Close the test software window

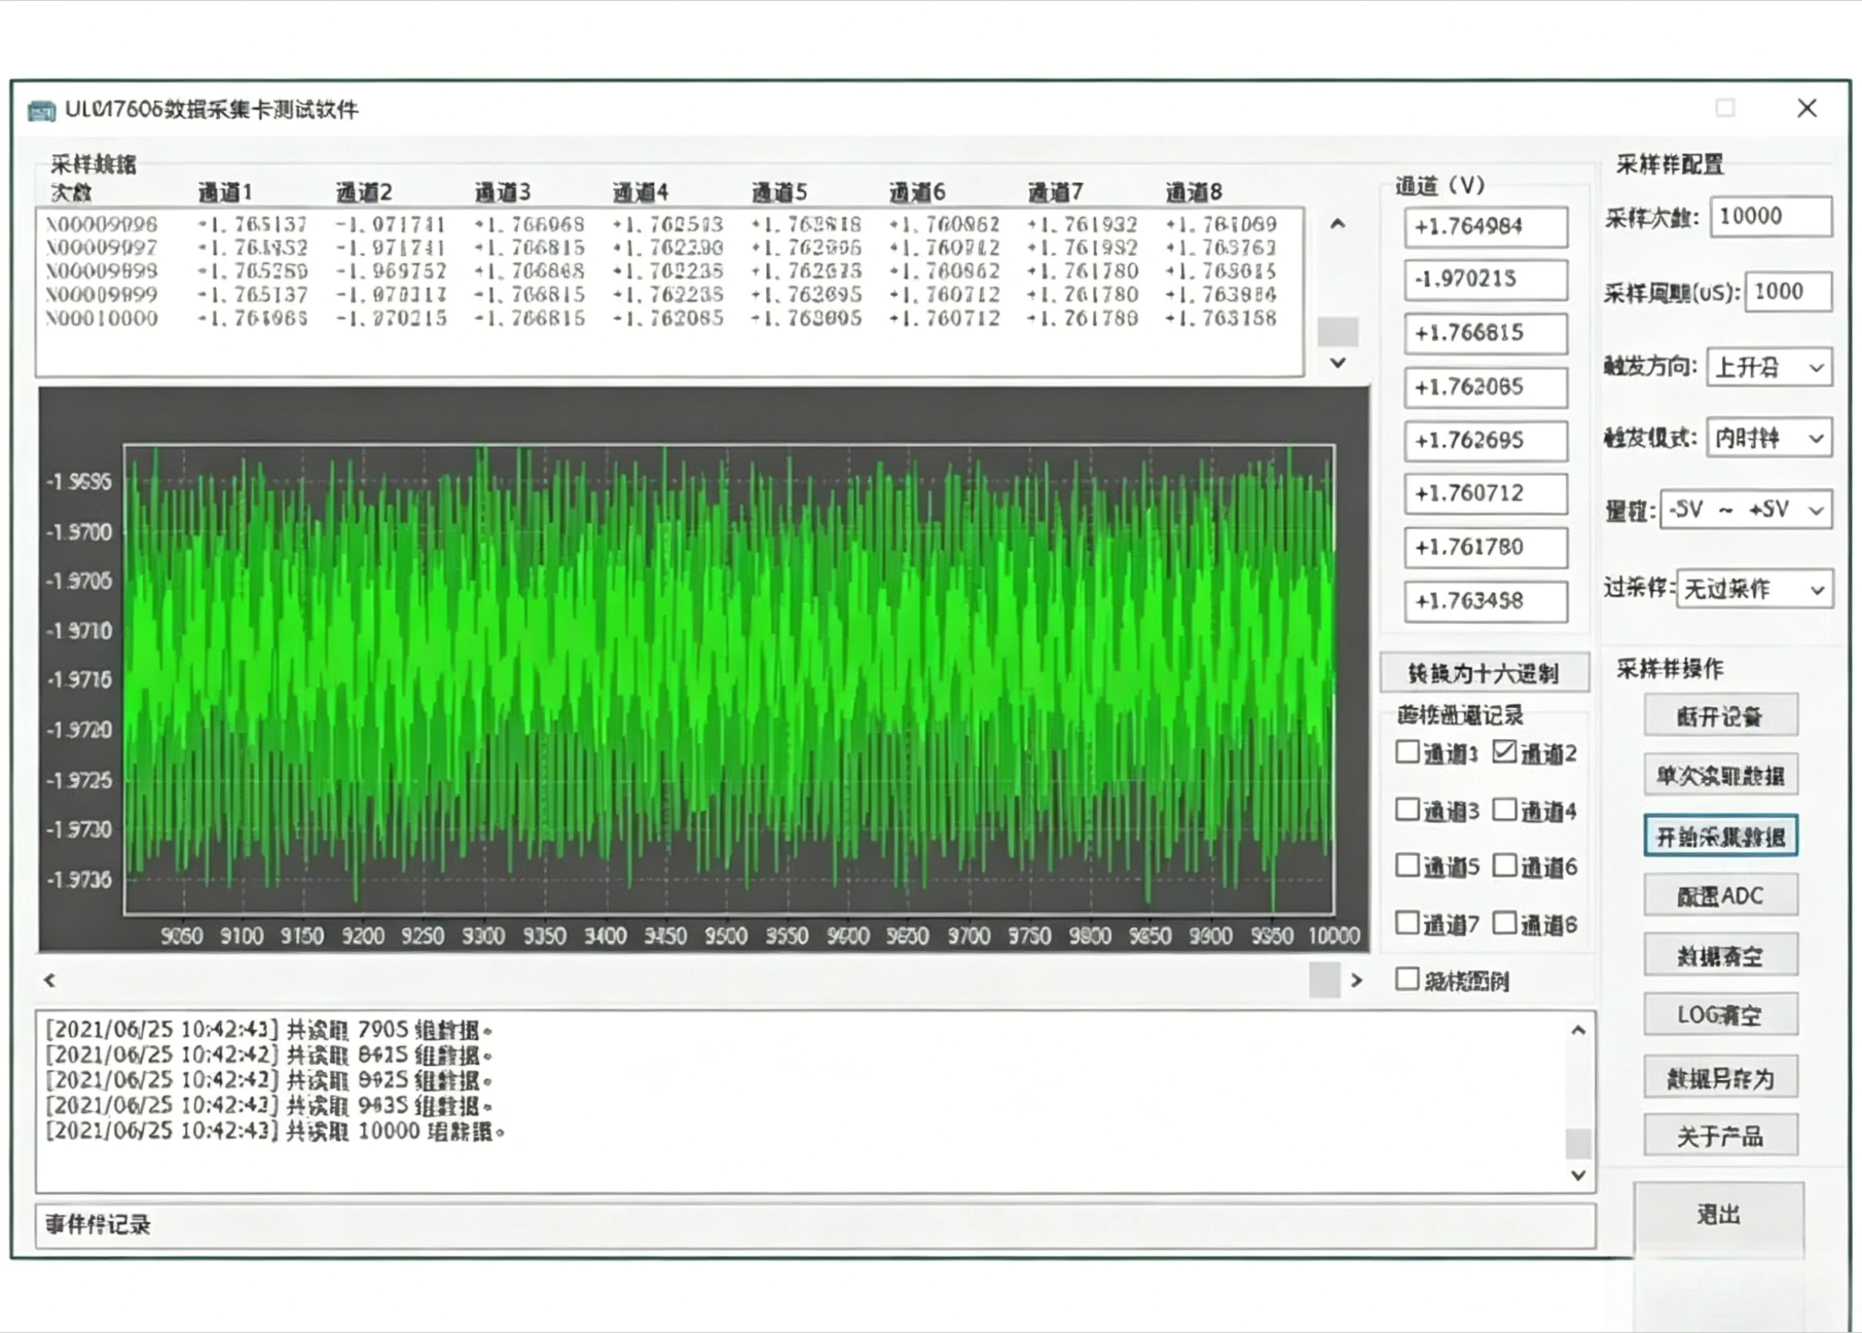click(x=1806, y=109)
